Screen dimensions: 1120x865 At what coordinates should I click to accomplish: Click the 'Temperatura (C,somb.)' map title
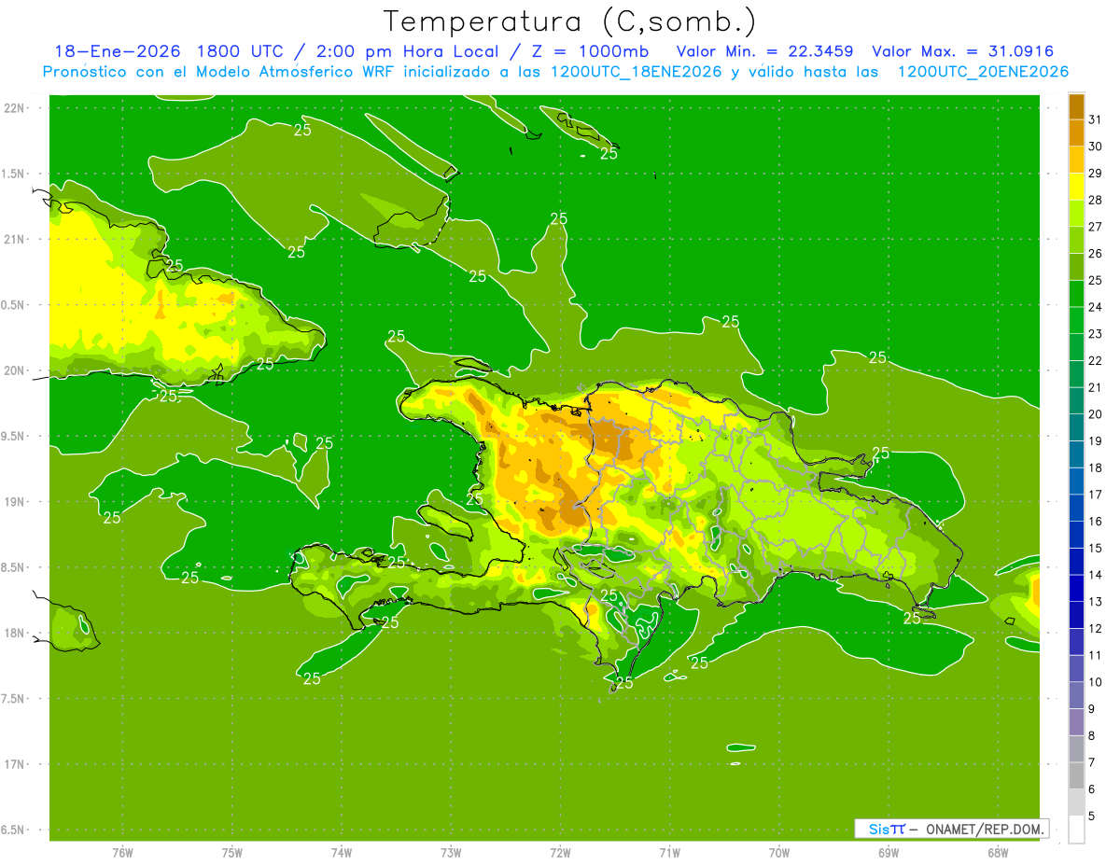point(569,21)
